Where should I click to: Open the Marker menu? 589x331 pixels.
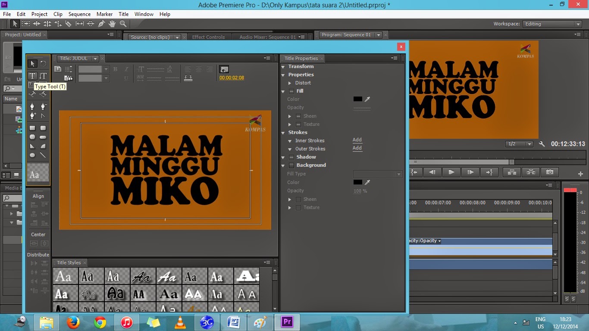tap(104, 14)
